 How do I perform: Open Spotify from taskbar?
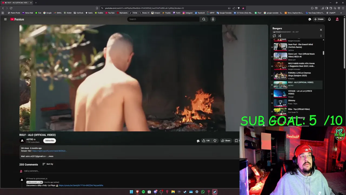143,192
